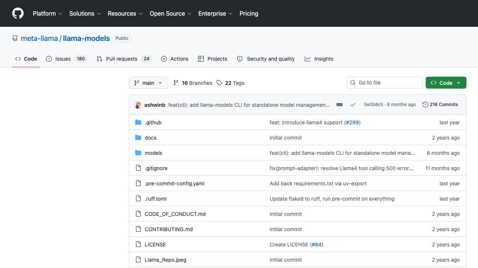Open commit 'Add back requirements.txt via uv-export'
This screenshot has width=478, height=268.
318,184
